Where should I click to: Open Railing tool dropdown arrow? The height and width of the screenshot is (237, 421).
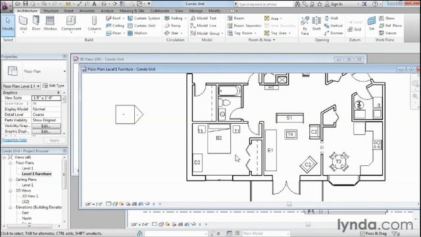click(186, 18)
